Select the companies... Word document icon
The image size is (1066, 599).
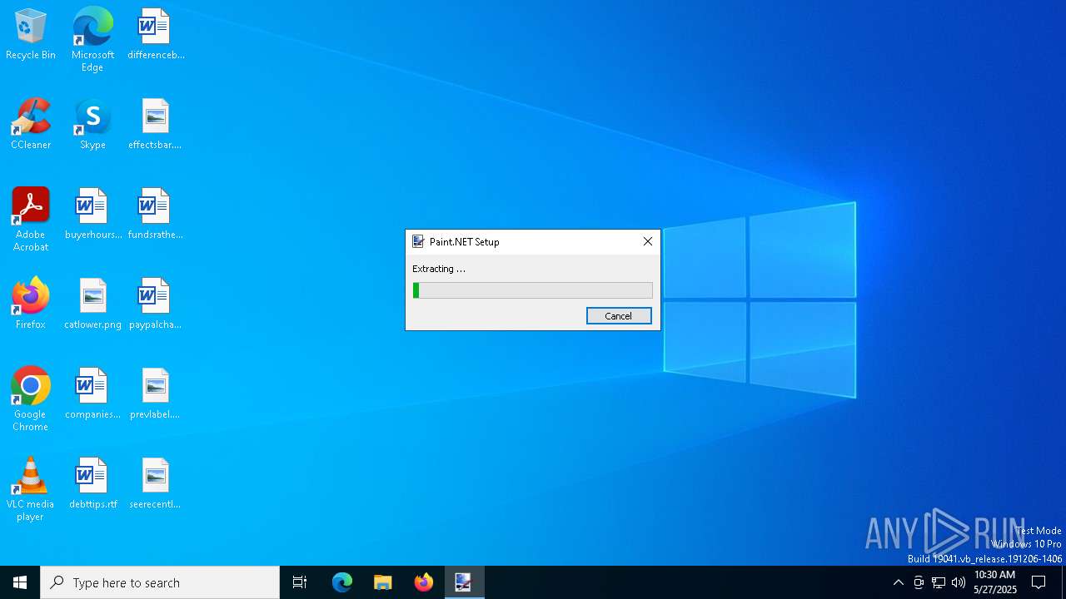(92, 394)
